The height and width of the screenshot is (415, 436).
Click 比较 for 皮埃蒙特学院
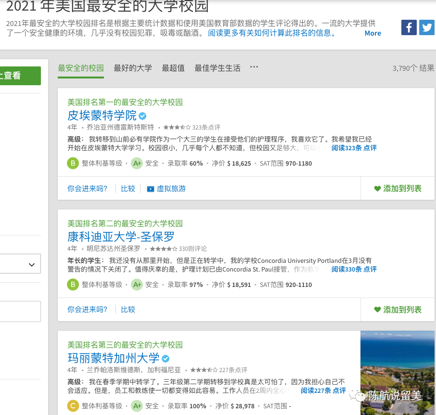[128, 189]
